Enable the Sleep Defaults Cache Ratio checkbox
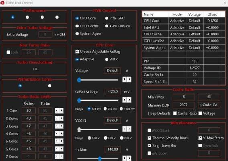Image resolution: width=228 pixels, height=161 pixels. [175, 114]
